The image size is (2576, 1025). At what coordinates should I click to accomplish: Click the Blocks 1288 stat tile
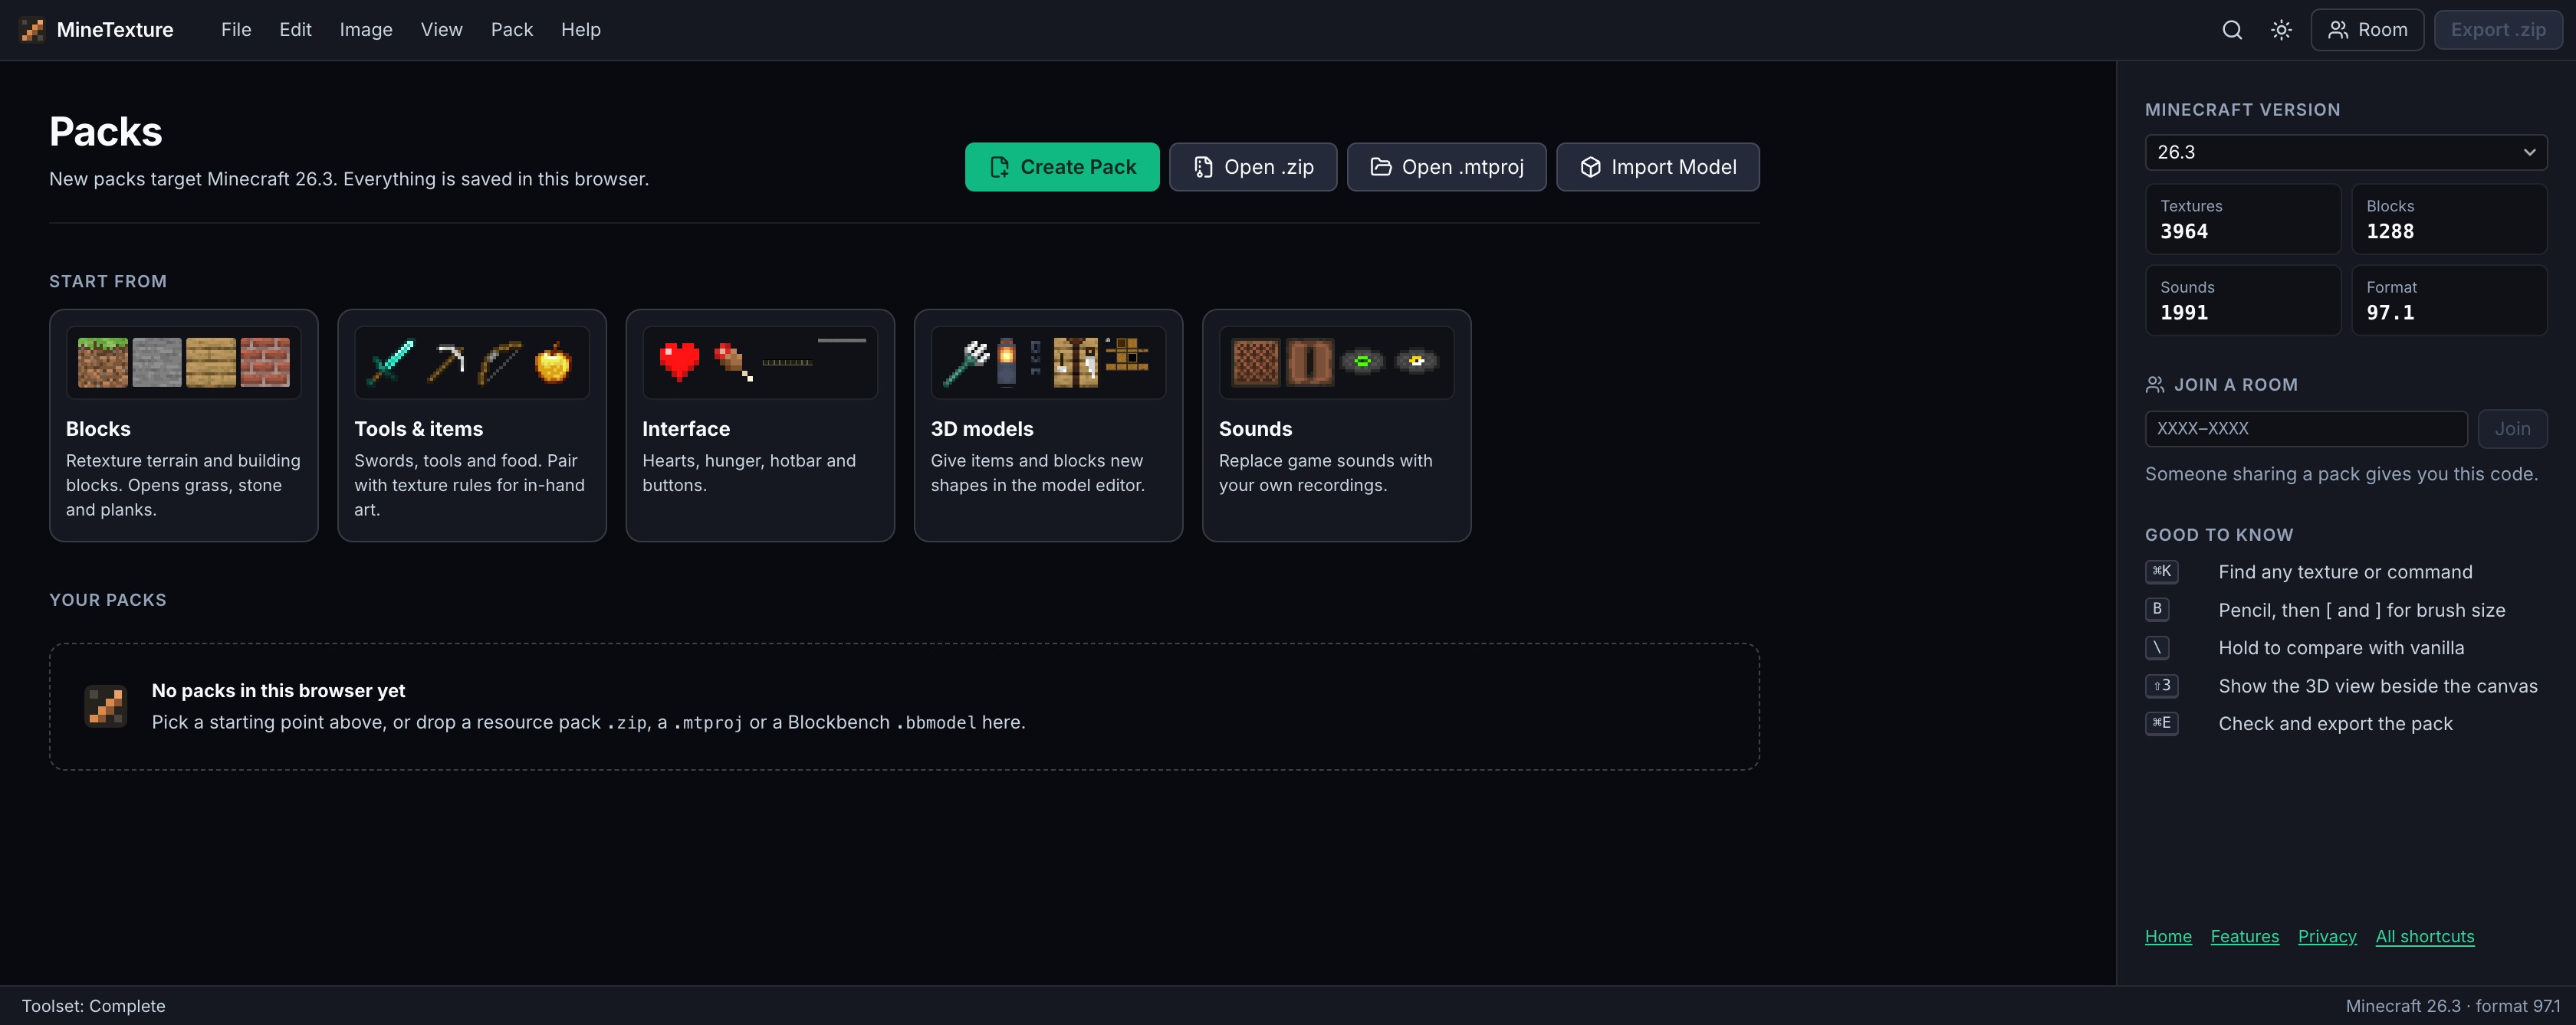point(2449,219)
